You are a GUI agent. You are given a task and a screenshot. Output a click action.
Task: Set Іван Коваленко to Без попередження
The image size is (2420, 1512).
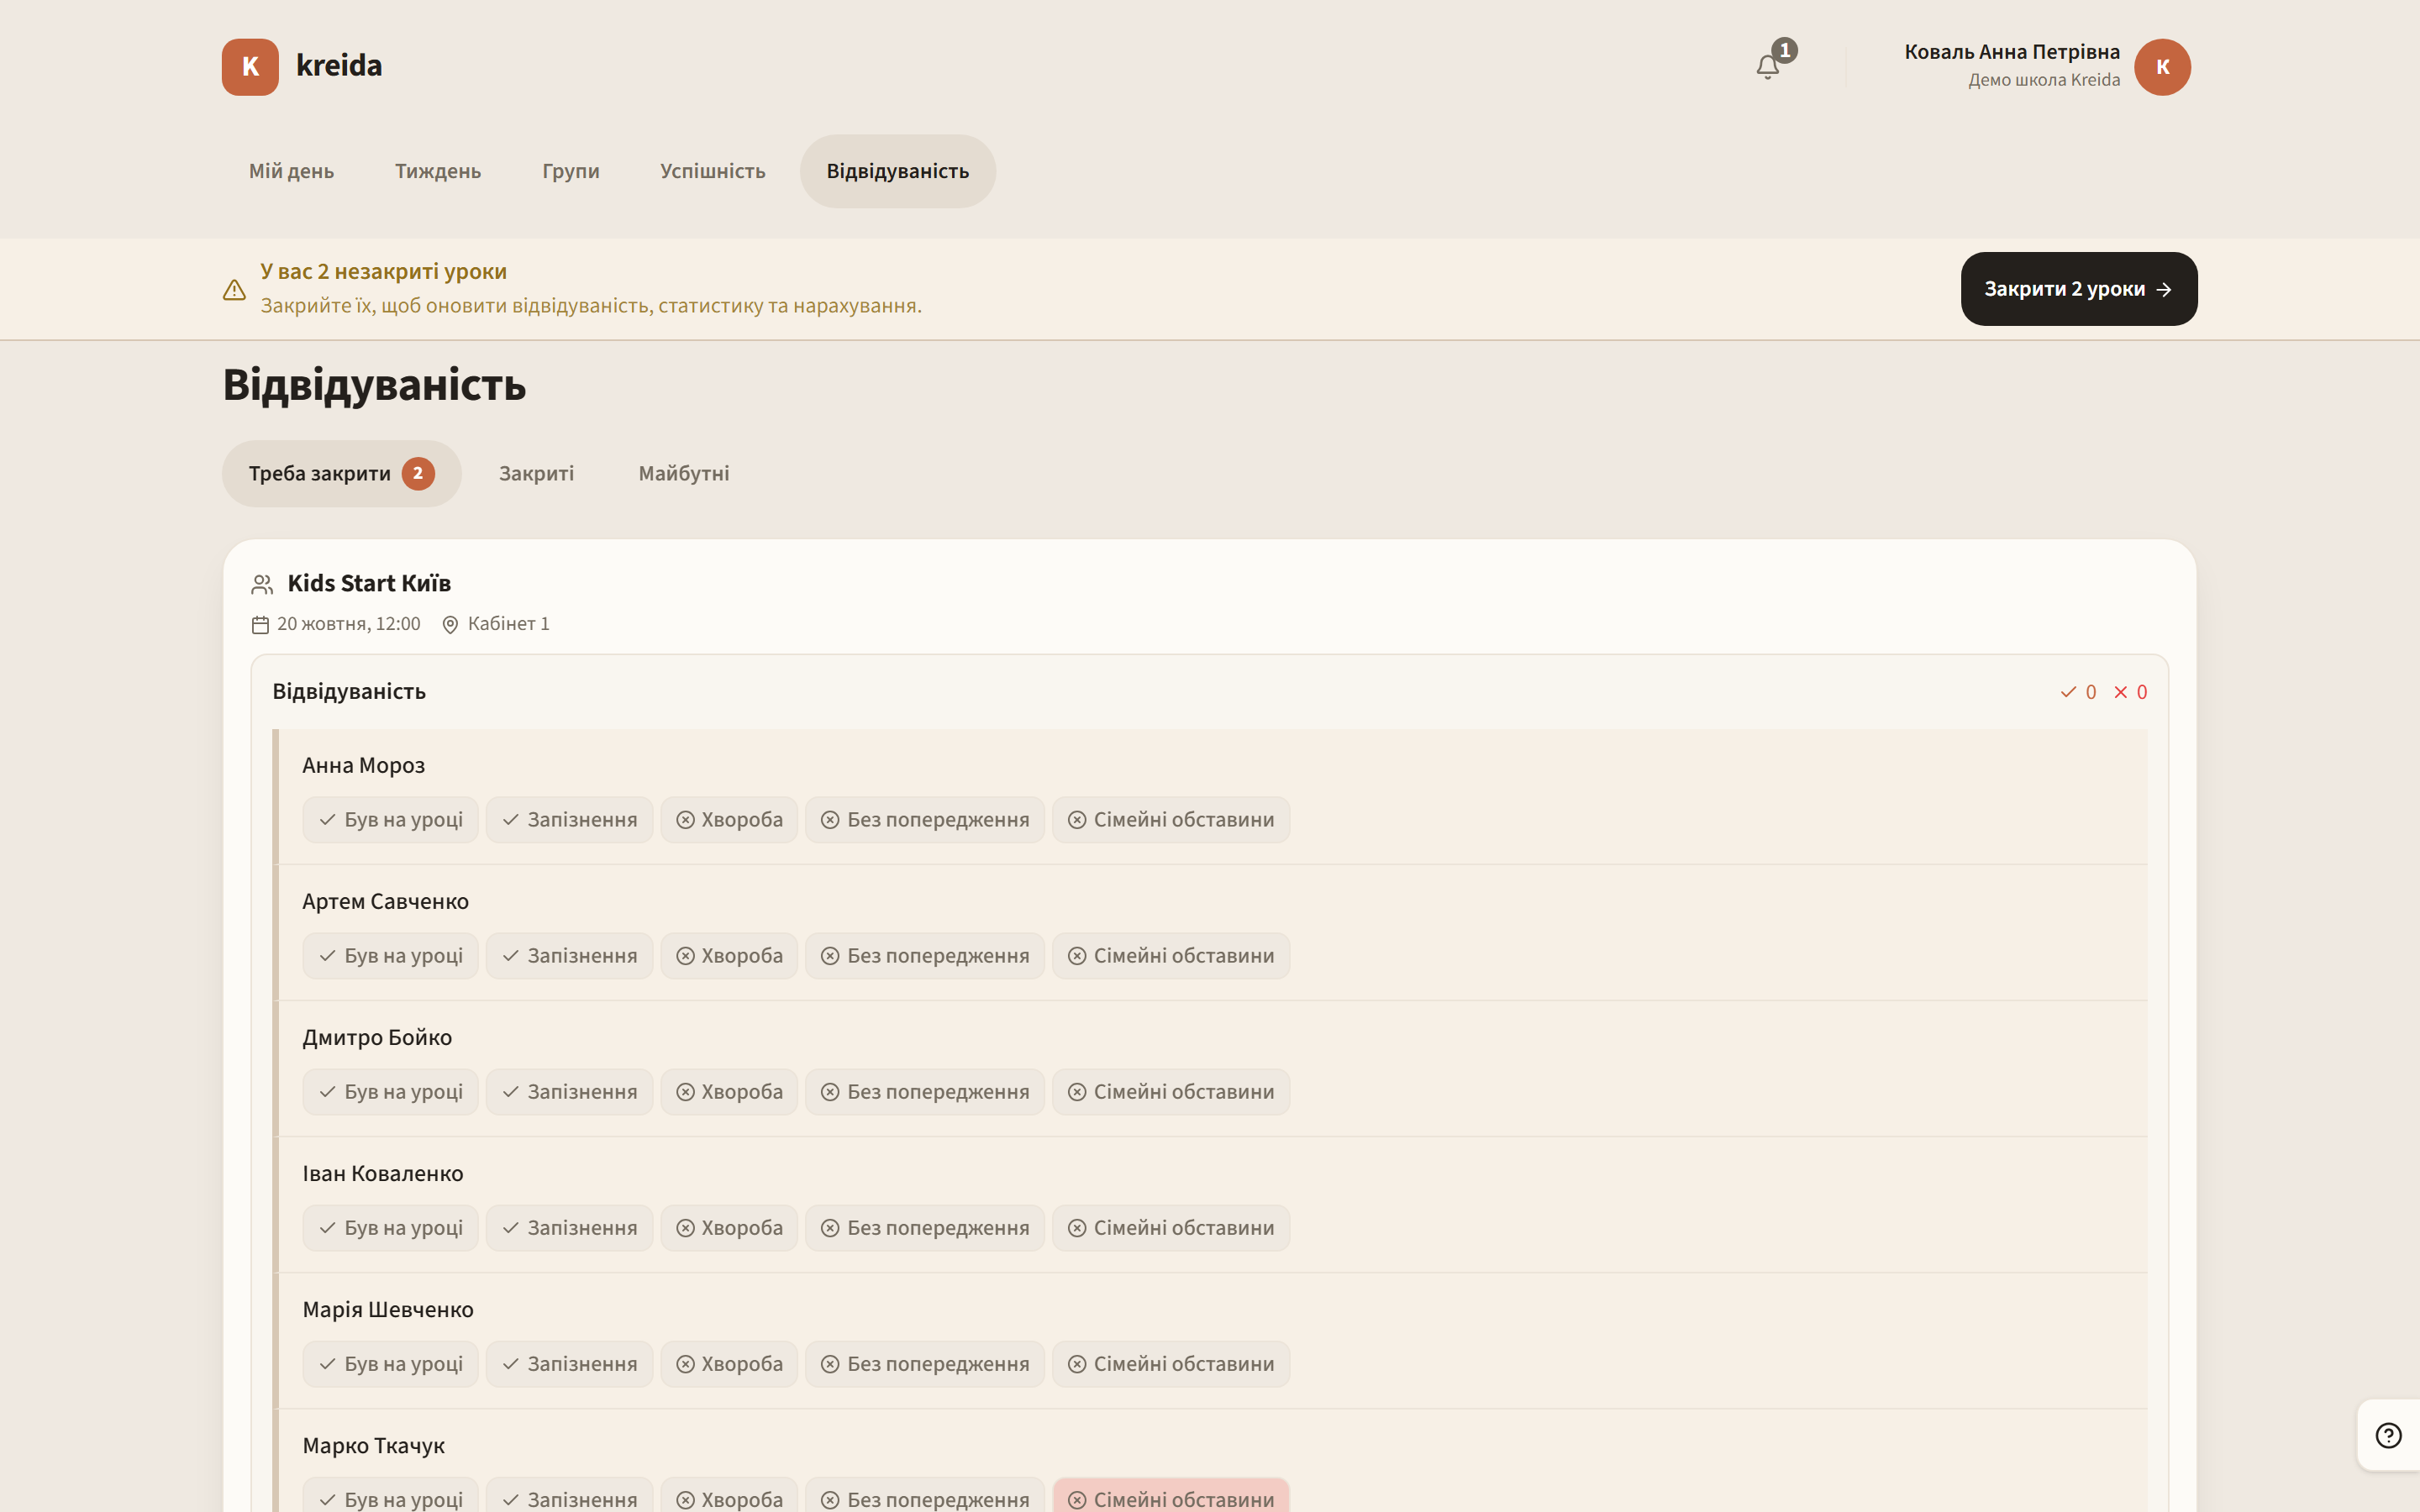pos(925,1228)
